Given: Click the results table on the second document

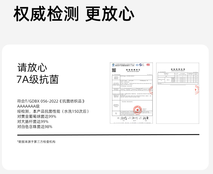Looking at the screenshot, I should [178, 78].
